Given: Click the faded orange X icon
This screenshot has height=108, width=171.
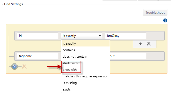Looking at the screenshot, I should tap(24, 66).
